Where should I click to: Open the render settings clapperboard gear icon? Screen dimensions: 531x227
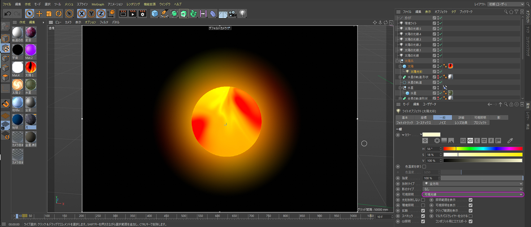pyautogui.click(x=142, y=14)
